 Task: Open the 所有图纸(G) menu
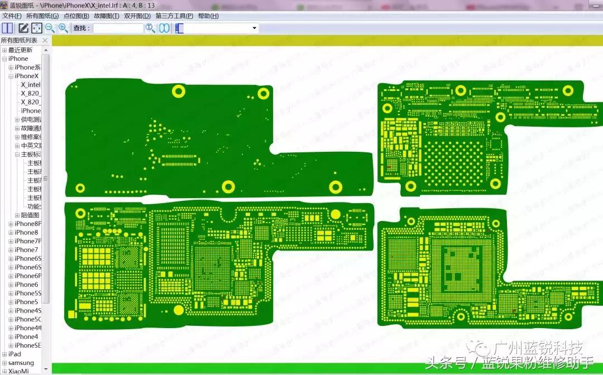[x=42, y=16]
